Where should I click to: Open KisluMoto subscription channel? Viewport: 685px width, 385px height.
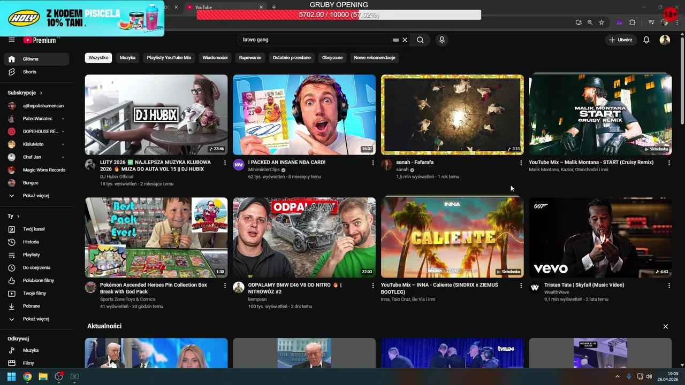tap(36, 144)
